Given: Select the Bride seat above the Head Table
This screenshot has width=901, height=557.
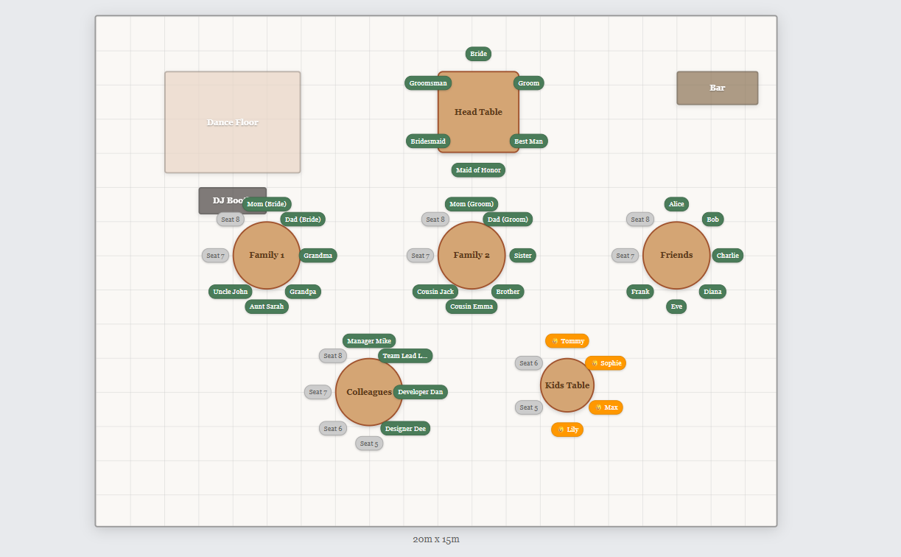Looking at the screenshot, I should tap(477, 53).
